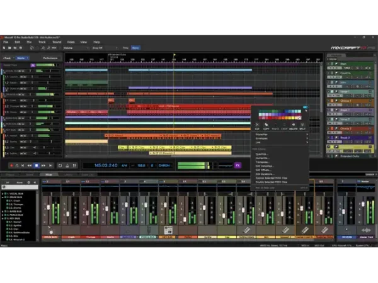Click the purple FX button beside master meter
This screenshot has height=283, width=378.
238,165
